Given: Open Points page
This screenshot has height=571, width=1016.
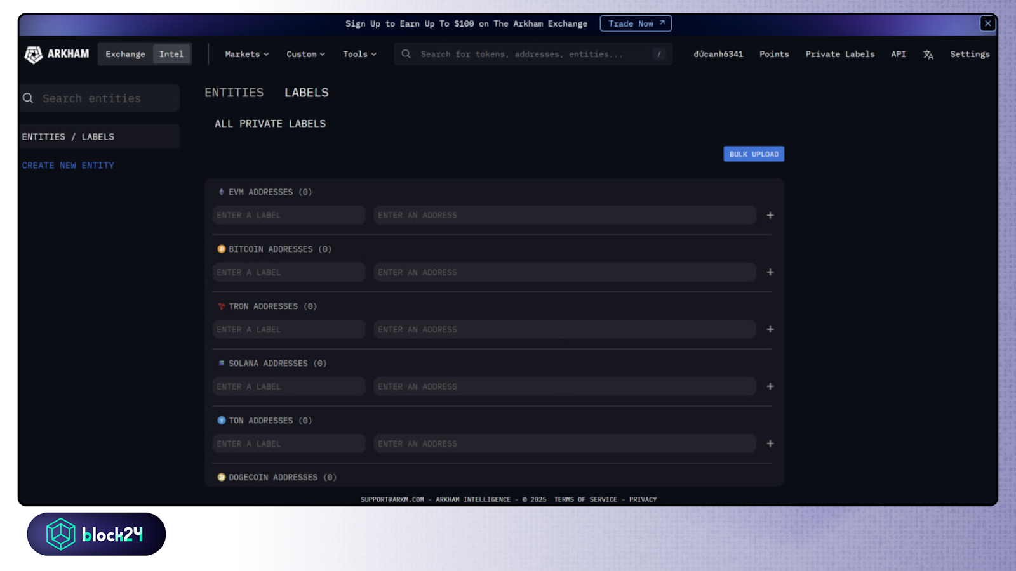Looking at the screenshot, I should click(774, 54).
